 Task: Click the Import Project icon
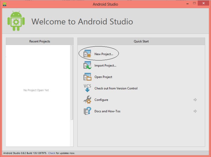pos(87,65)
